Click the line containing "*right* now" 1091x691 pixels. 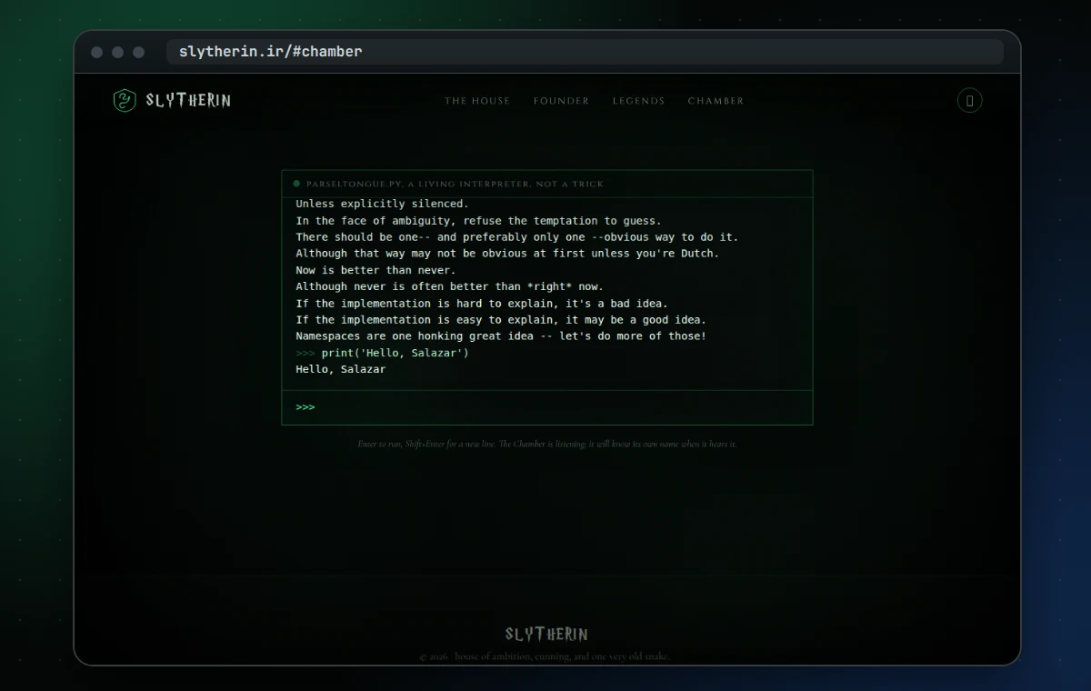pos(449,286)
